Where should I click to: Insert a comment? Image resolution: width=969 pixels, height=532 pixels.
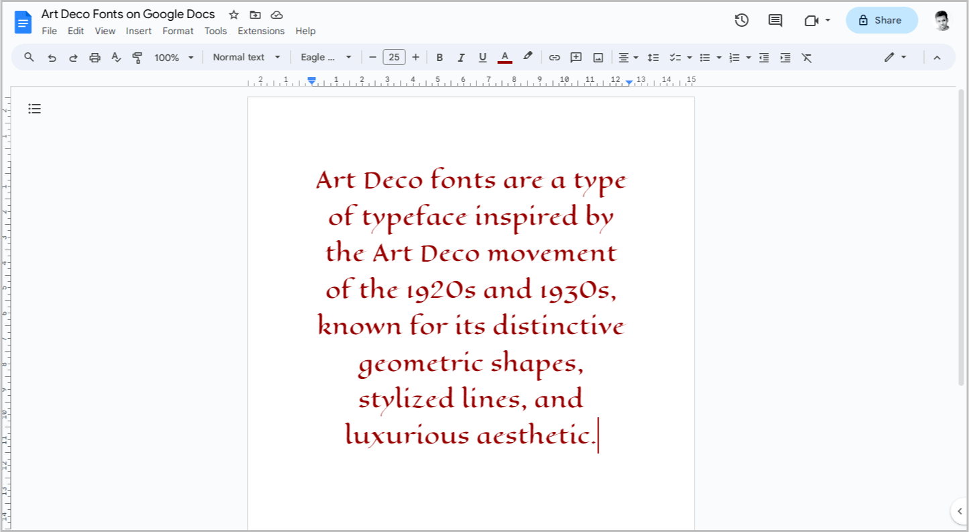(576, 57)
